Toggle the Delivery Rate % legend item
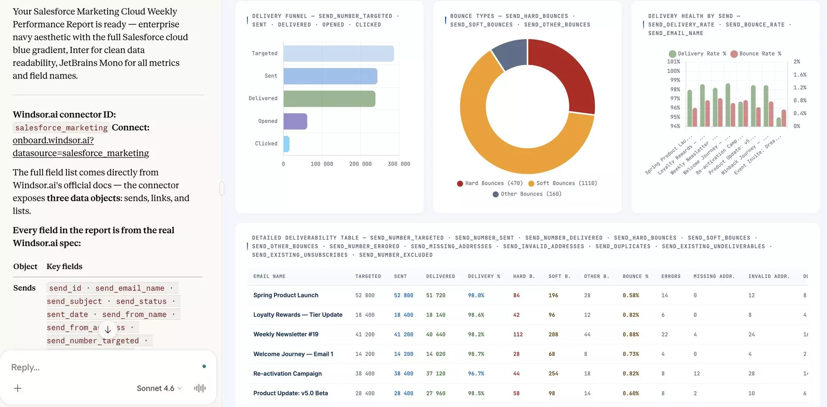The image size is (827, 407). coord(698,54)
